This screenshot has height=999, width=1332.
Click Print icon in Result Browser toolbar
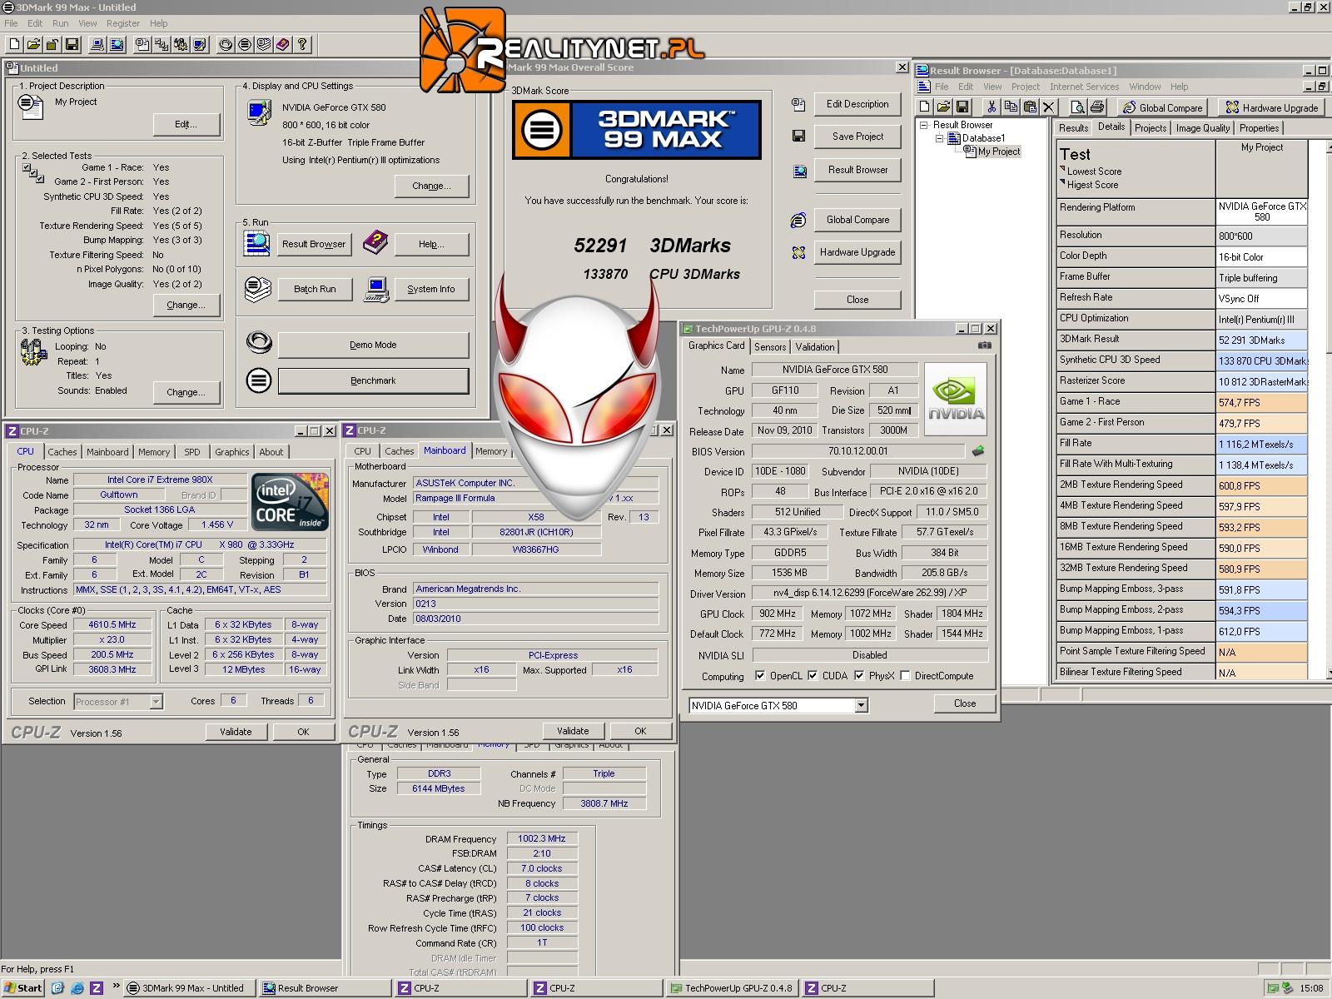point(1097,107)
